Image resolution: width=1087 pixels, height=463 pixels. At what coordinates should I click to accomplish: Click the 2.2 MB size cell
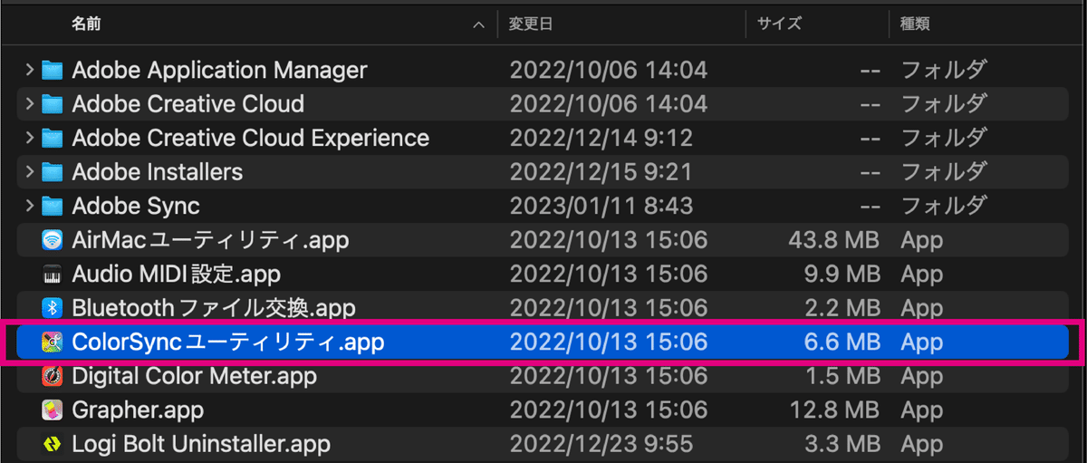coord(842,308)
